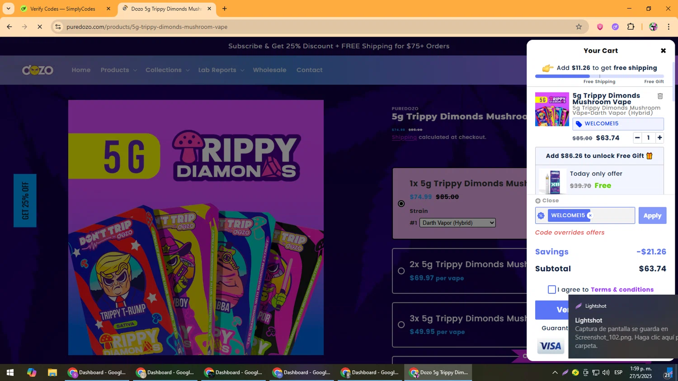Increase cart item quantity with plus button
The width and height of the screenshot is (678, 381).
(x=660, y=138)
